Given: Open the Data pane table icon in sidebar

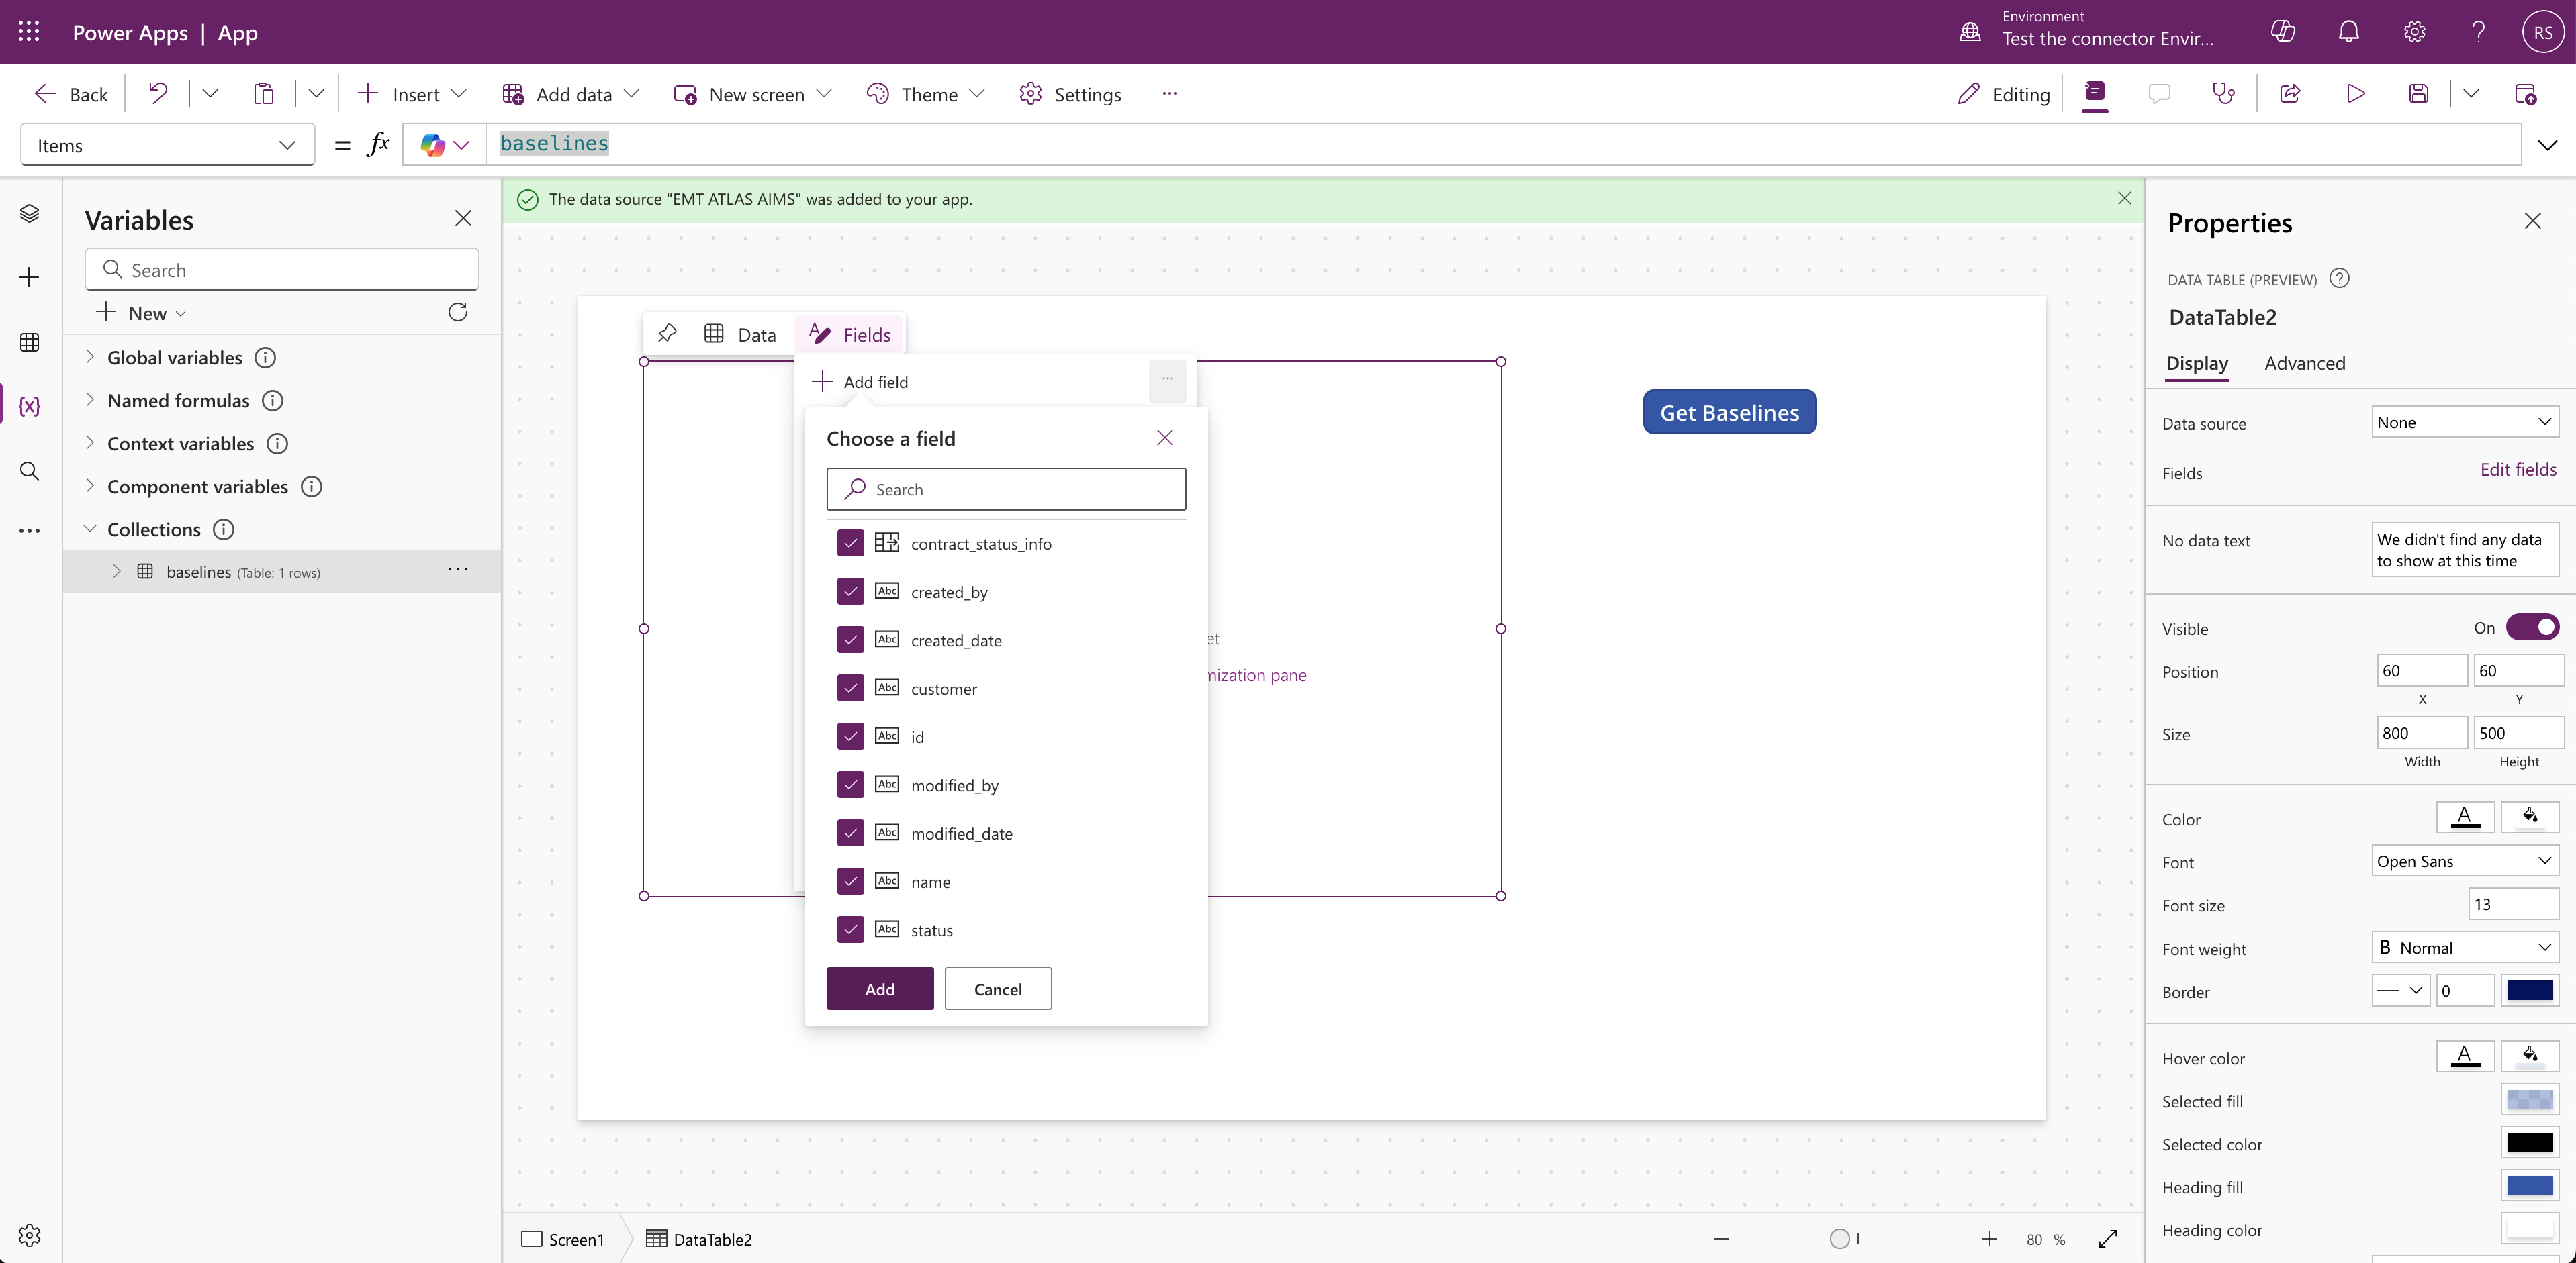Looking at the screenshot, I should click(x=29, y=342).
